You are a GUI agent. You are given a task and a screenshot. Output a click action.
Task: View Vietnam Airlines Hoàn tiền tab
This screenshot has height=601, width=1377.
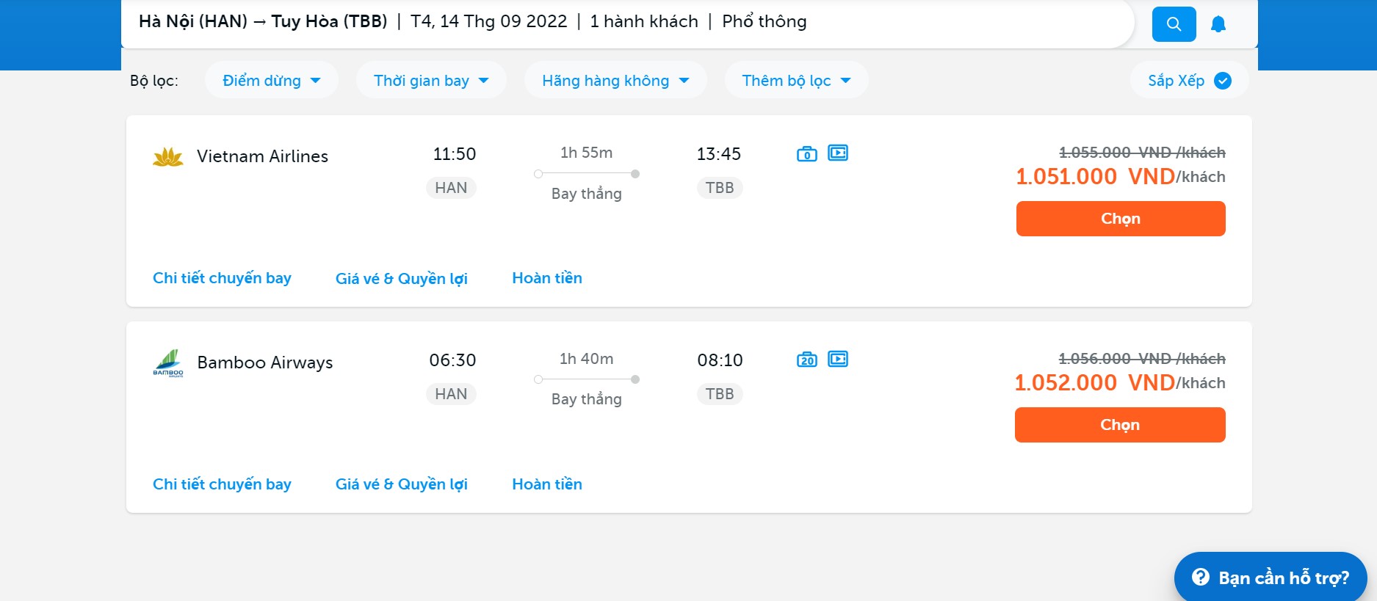coord(547,278)
